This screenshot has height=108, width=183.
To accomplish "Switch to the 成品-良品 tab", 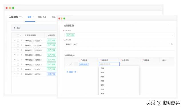I will pos(42,17).
